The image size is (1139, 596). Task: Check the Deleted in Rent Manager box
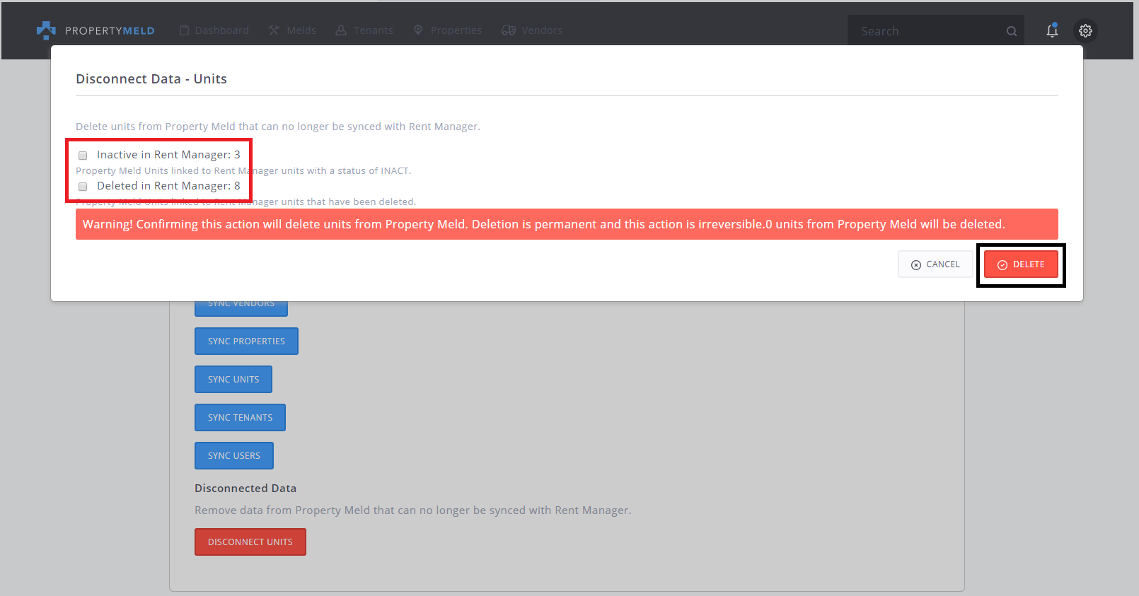[83, 187]
